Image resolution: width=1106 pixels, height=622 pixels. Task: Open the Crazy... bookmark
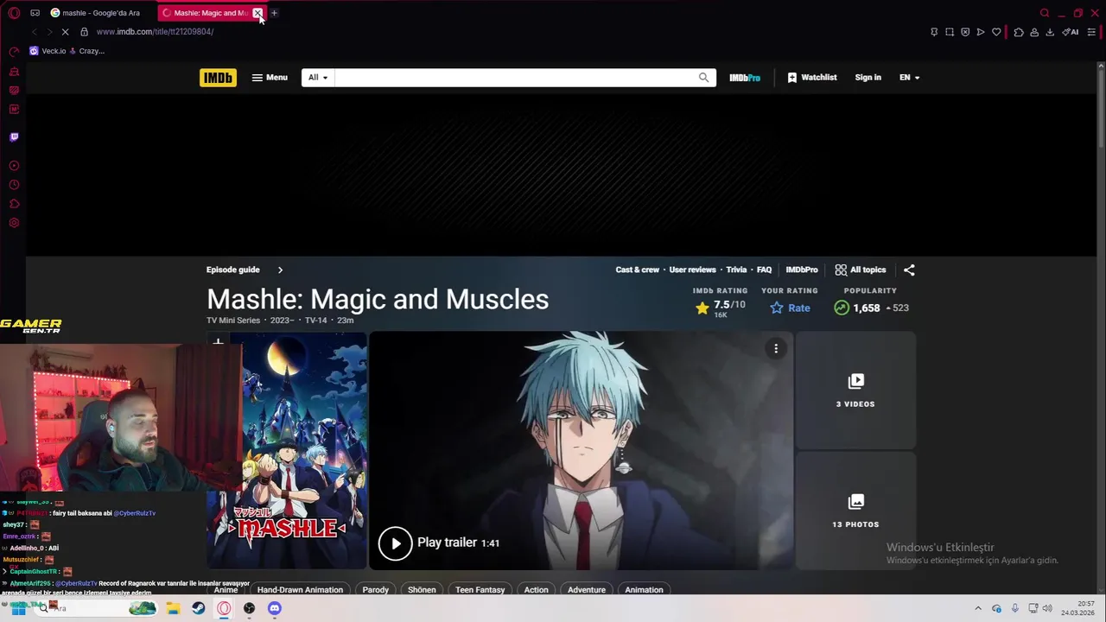coord(86,51)
